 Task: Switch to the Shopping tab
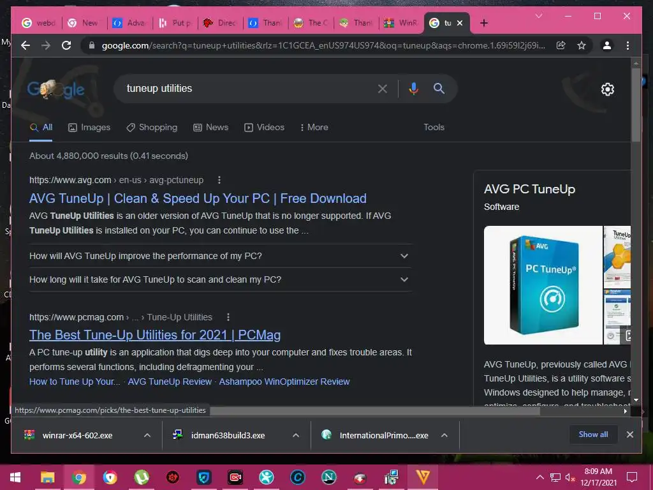point(152,127)
